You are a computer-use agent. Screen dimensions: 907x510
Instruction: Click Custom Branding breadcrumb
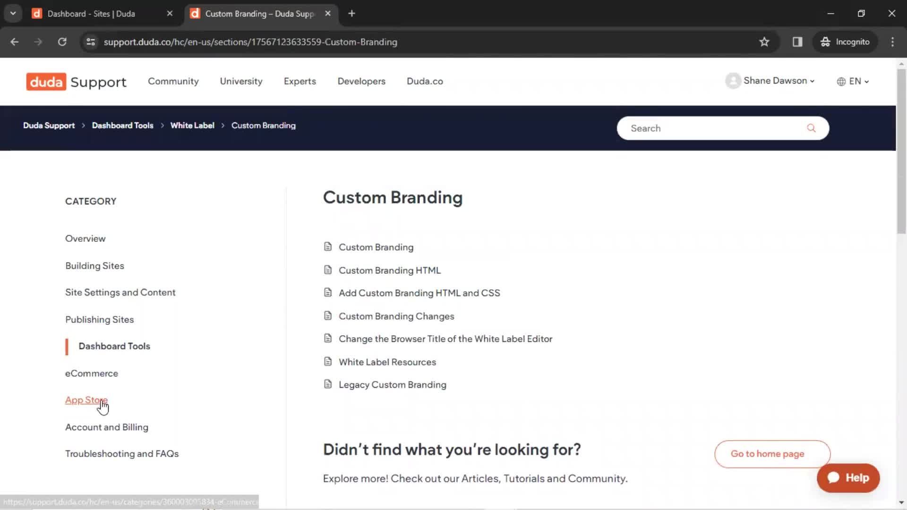click(264, 126)
